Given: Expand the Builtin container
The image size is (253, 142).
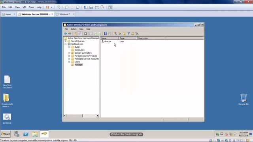Looking at the screenshot, I should [69, 47].
